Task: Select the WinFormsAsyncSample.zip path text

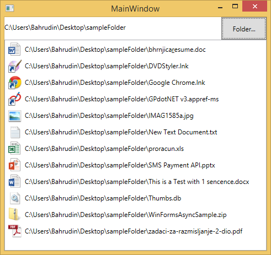Action: [126, 215]
